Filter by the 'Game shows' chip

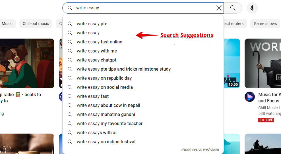(265, 24)
